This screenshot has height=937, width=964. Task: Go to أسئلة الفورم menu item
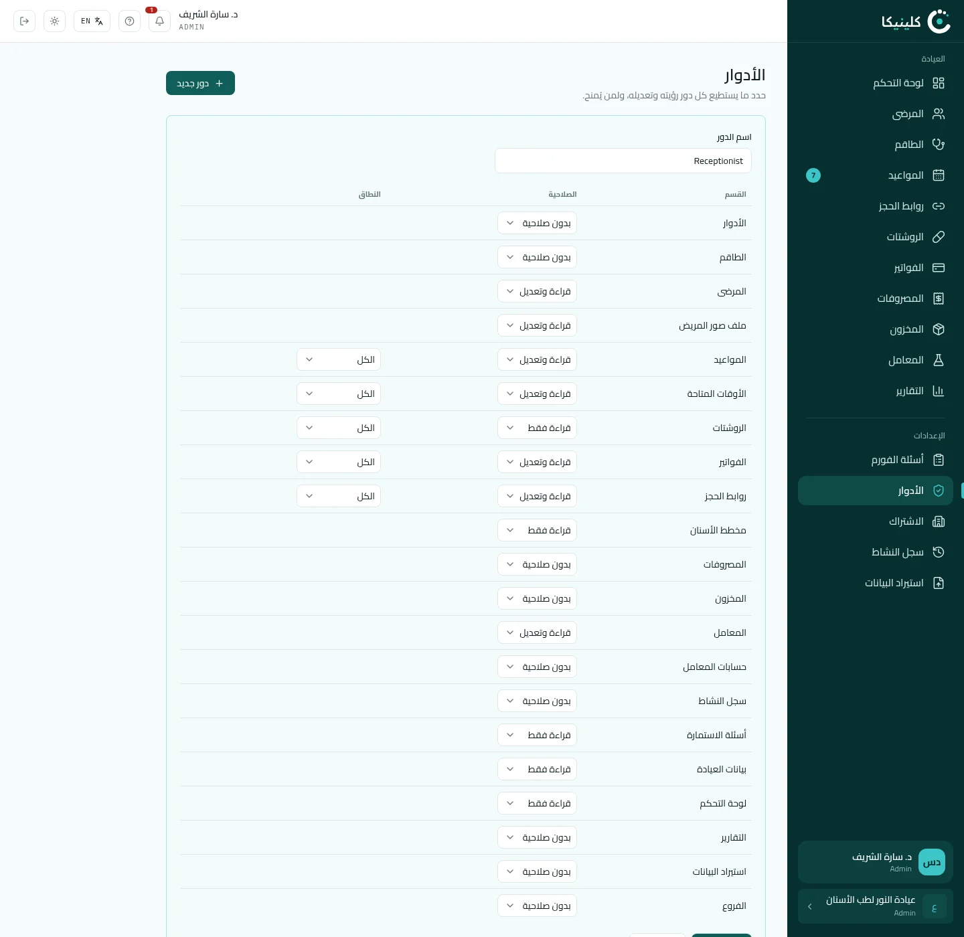pyautogui.click(x=876, y=460)
